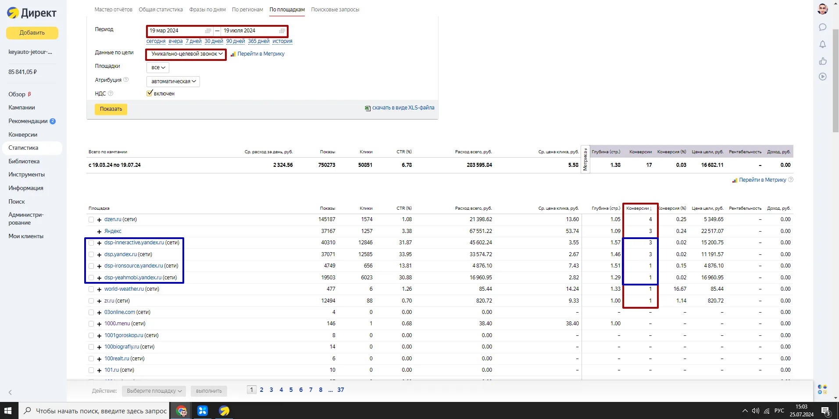Download report via скачать в виде XLS-файла
This screenshot has height=419, width=839.
(x=403, y=108)
